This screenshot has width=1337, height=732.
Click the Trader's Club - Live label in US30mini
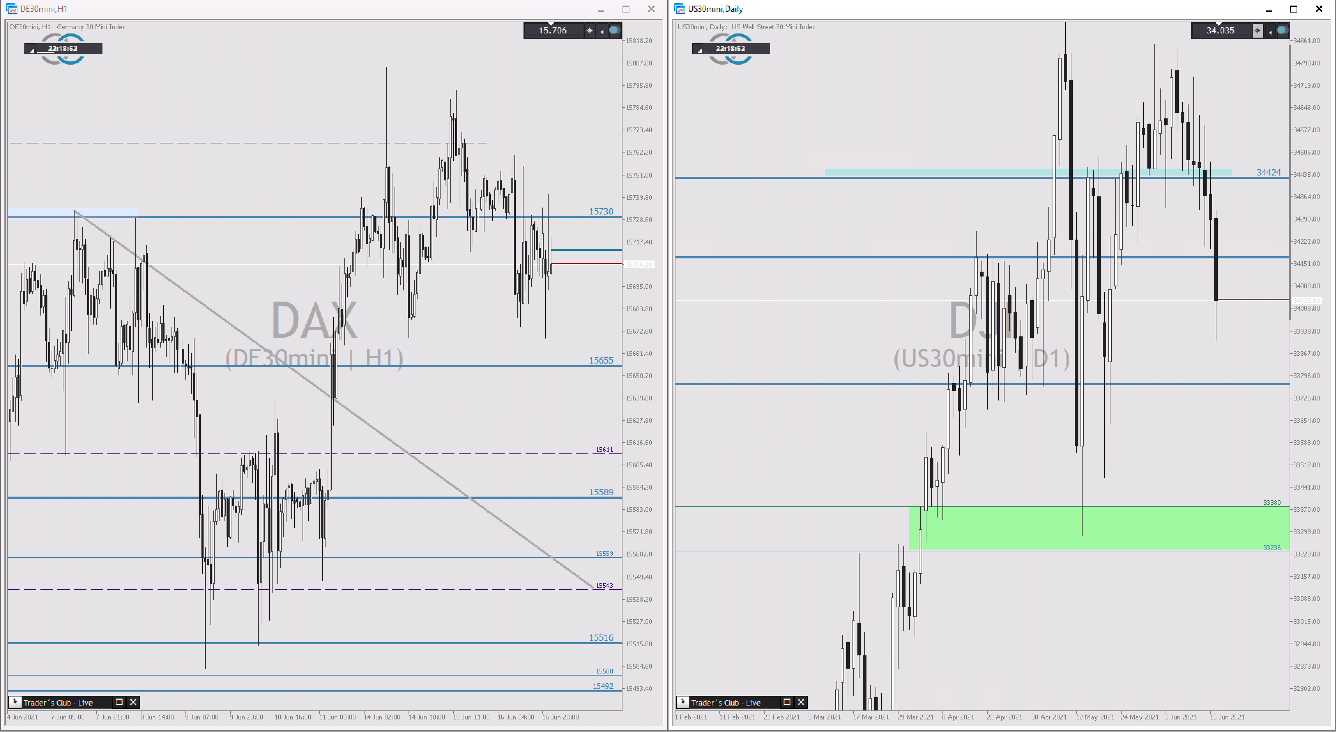point(726,702)
